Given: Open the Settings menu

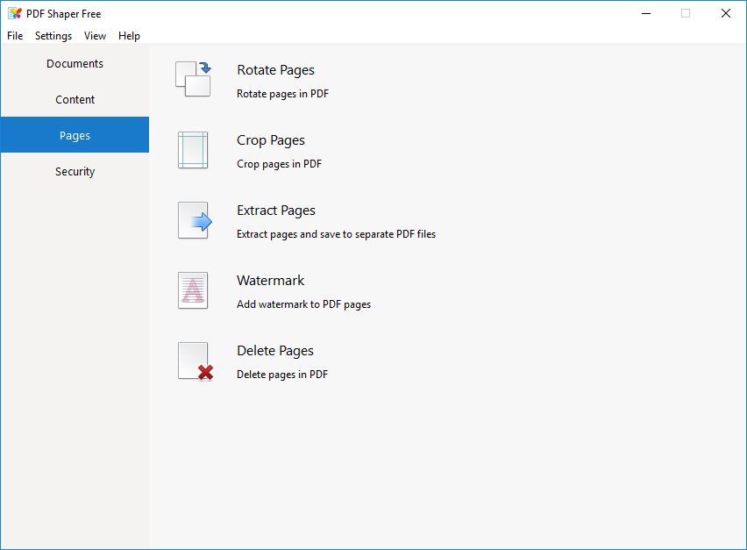Looking at the screenshot, I should click(53, 36).
